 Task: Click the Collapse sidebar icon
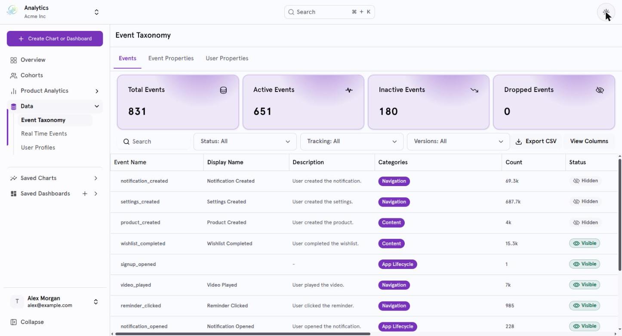pos(14,322)
